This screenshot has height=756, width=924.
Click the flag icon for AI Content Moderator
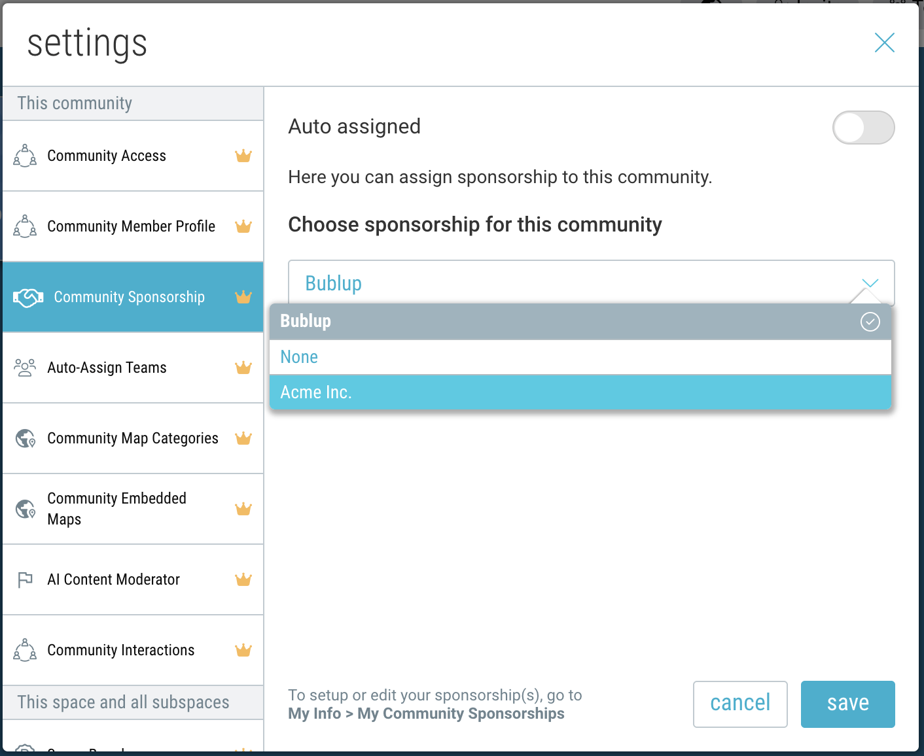(25, 579)
